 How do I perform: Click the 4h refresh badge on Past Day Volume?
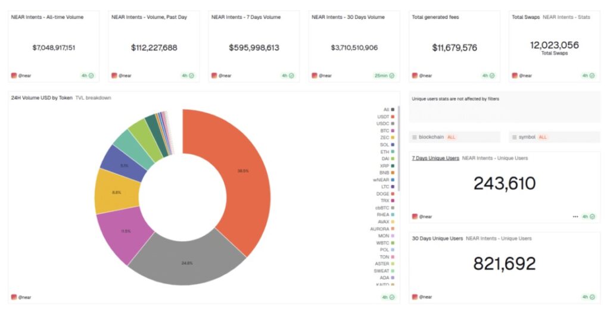coord(188,76)
